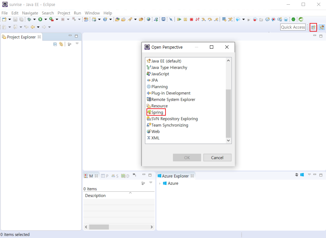The height and width of the screenshot is (238, 326).
Task: Open the web browser globe icon
Action: 148,19
